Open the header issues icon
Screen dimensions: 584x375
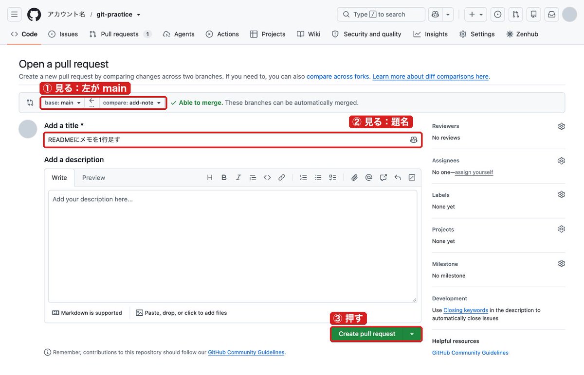[x=497, y=15]
